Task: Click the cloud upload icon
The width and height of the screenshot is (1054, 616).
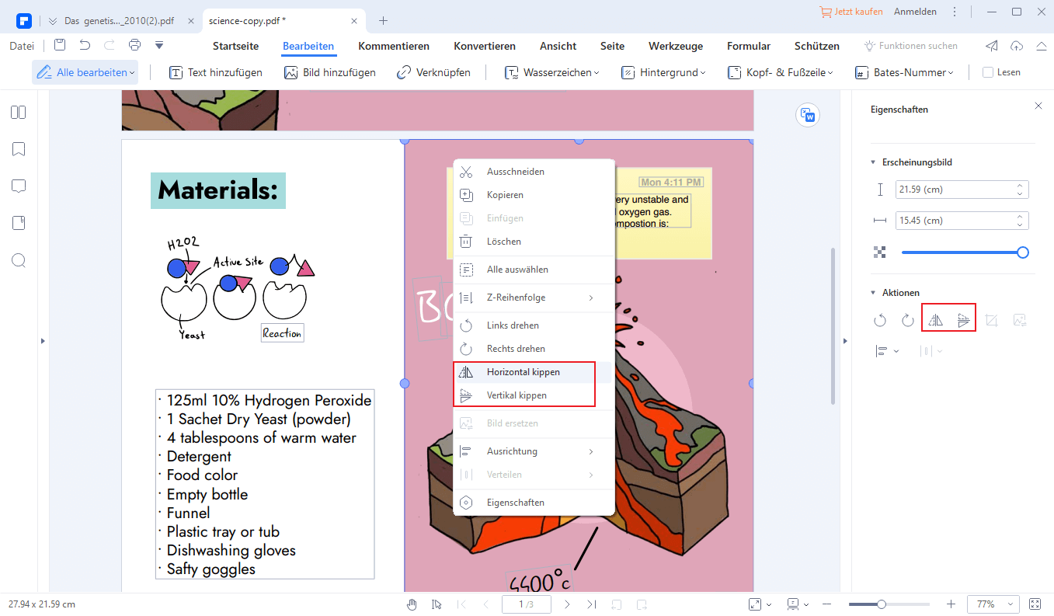Action: click(1017, 46)
